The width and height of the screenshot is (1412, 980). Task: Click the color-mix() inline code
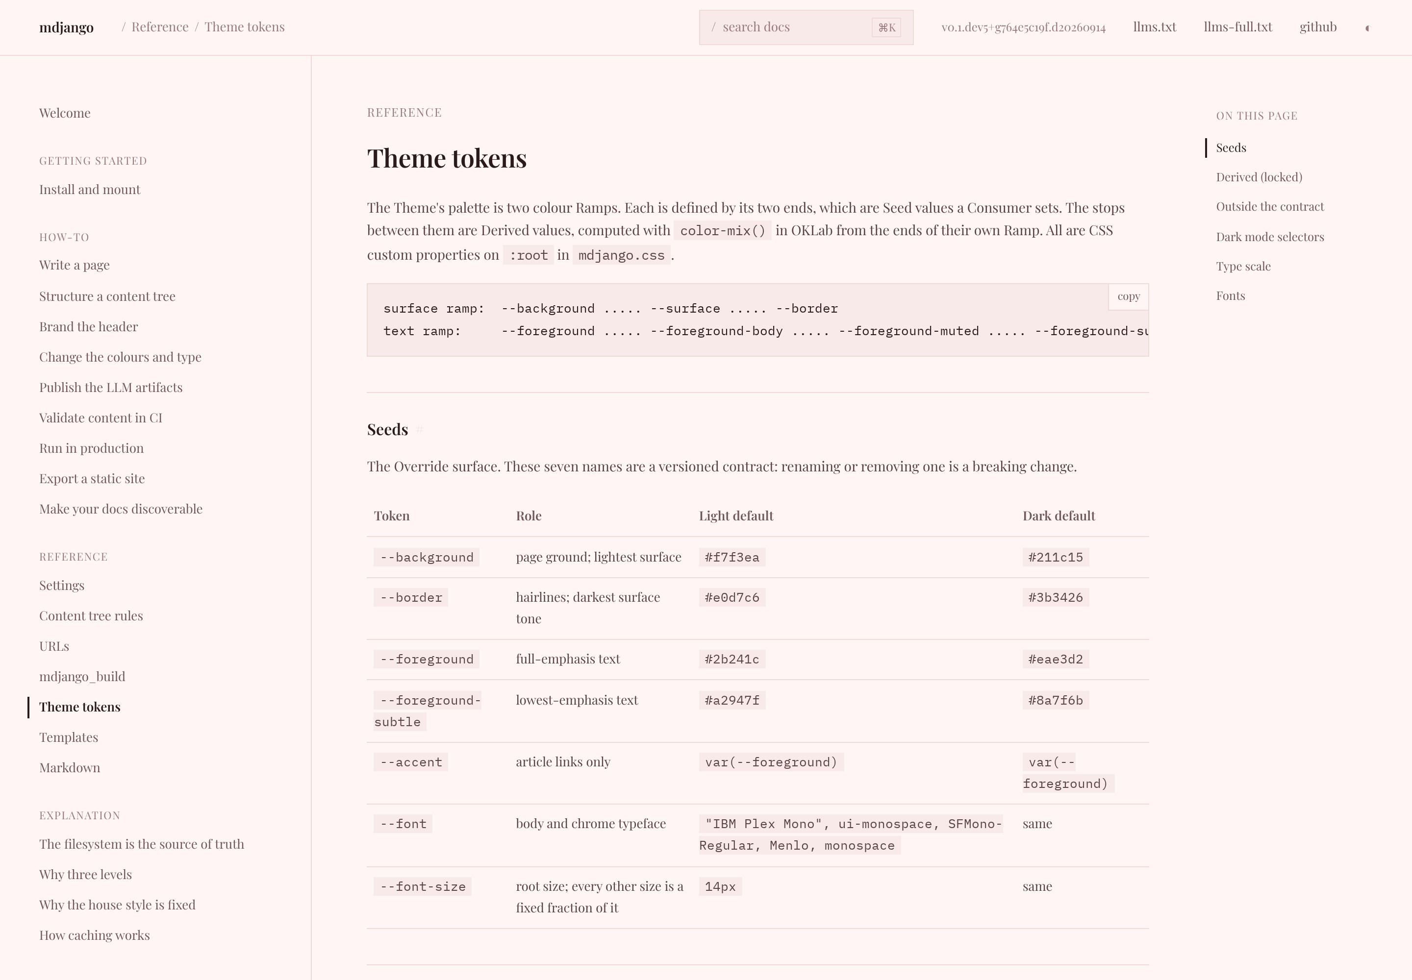pyautogui.click(x=723, y=231)
